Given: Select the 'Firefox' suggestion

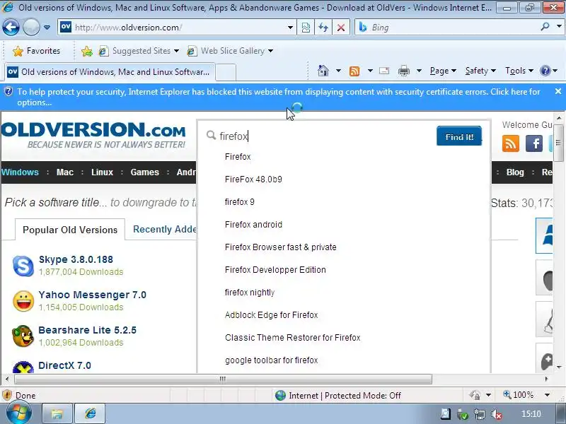Looking at the screenshot, I should (x=238, y=157).
